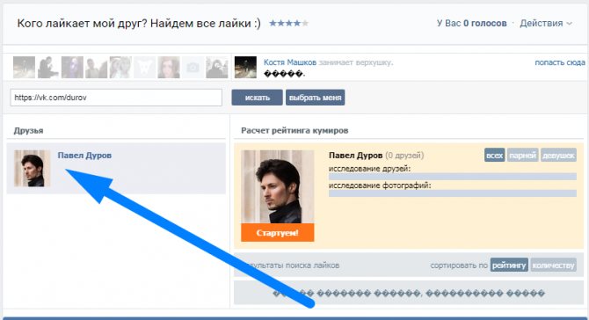The height and width of the screenshot is (320, 589).
Task: Click the 'исследование друзей' progress bar
Action: 453,177
